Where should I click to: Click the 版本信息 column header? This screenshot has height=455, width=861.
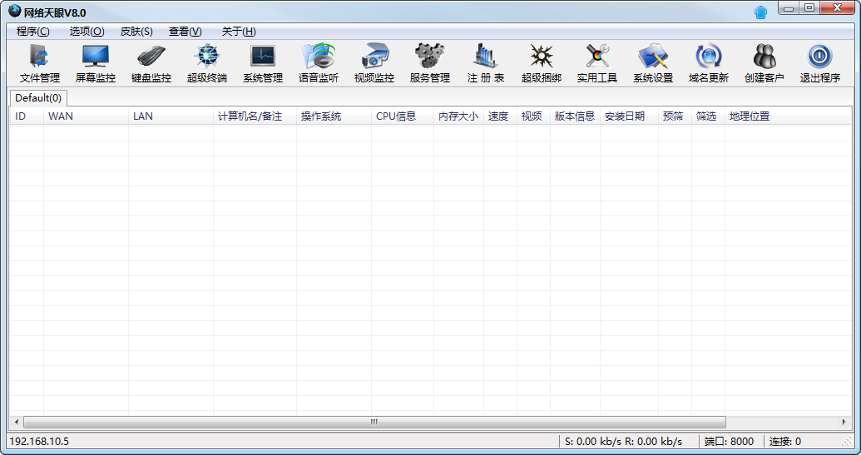(575, 116)
